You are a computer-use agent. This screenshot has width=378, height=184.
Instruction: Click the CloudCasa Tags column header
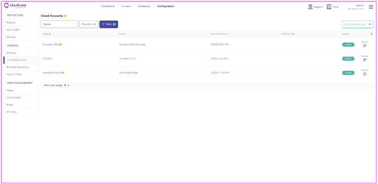coord(288,34)
